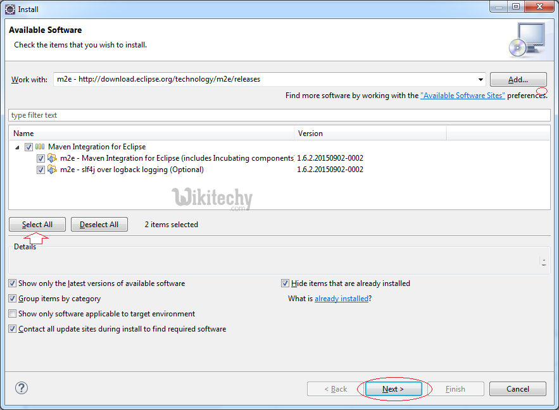Click the Details pane scroll stepper
Image resolution: width=559 pixels, height=410 pixels.
click(544, 261)
